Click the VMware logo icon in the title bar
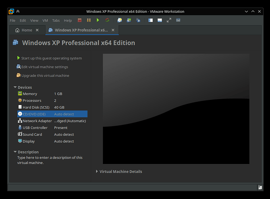The height and width of the screenshot is (199, 270). point(12,12)
